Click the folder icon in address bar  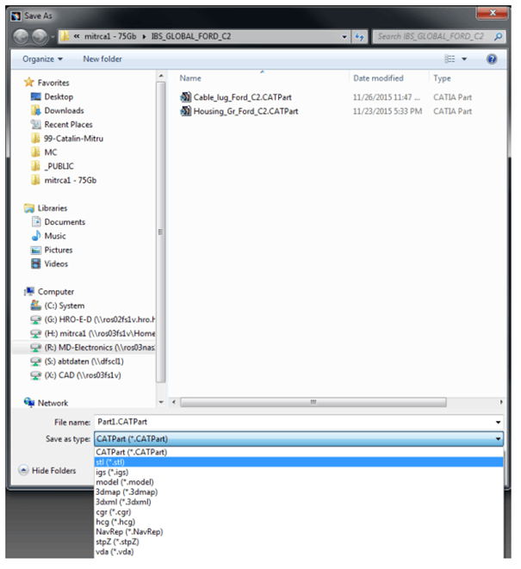[65, 36]
